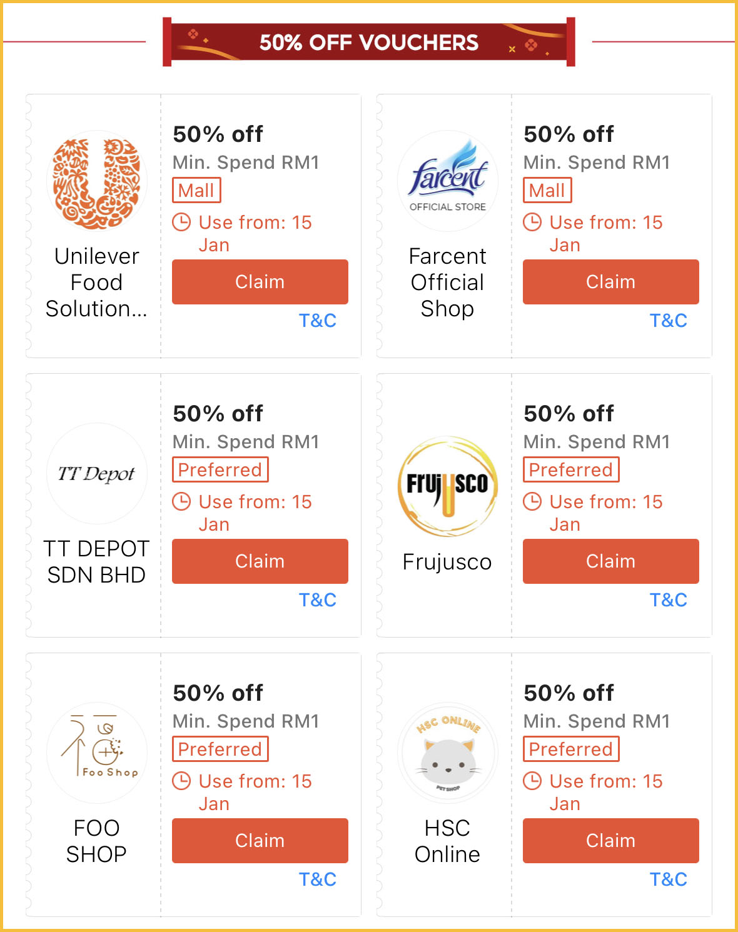
Task: Open T&C for TT Depot voucher
Action: [318, 600]
